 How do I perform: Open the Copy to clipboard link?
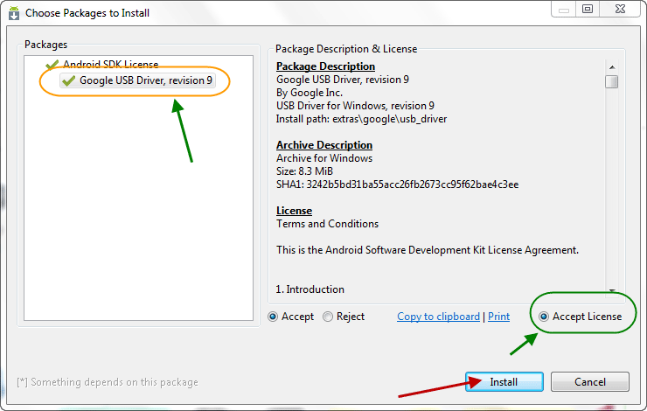coord(438,317)
